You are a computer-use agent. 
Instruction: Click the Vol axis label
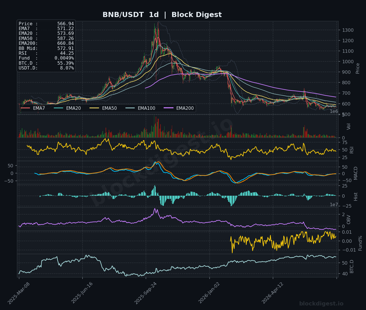(x=349, y=126)
